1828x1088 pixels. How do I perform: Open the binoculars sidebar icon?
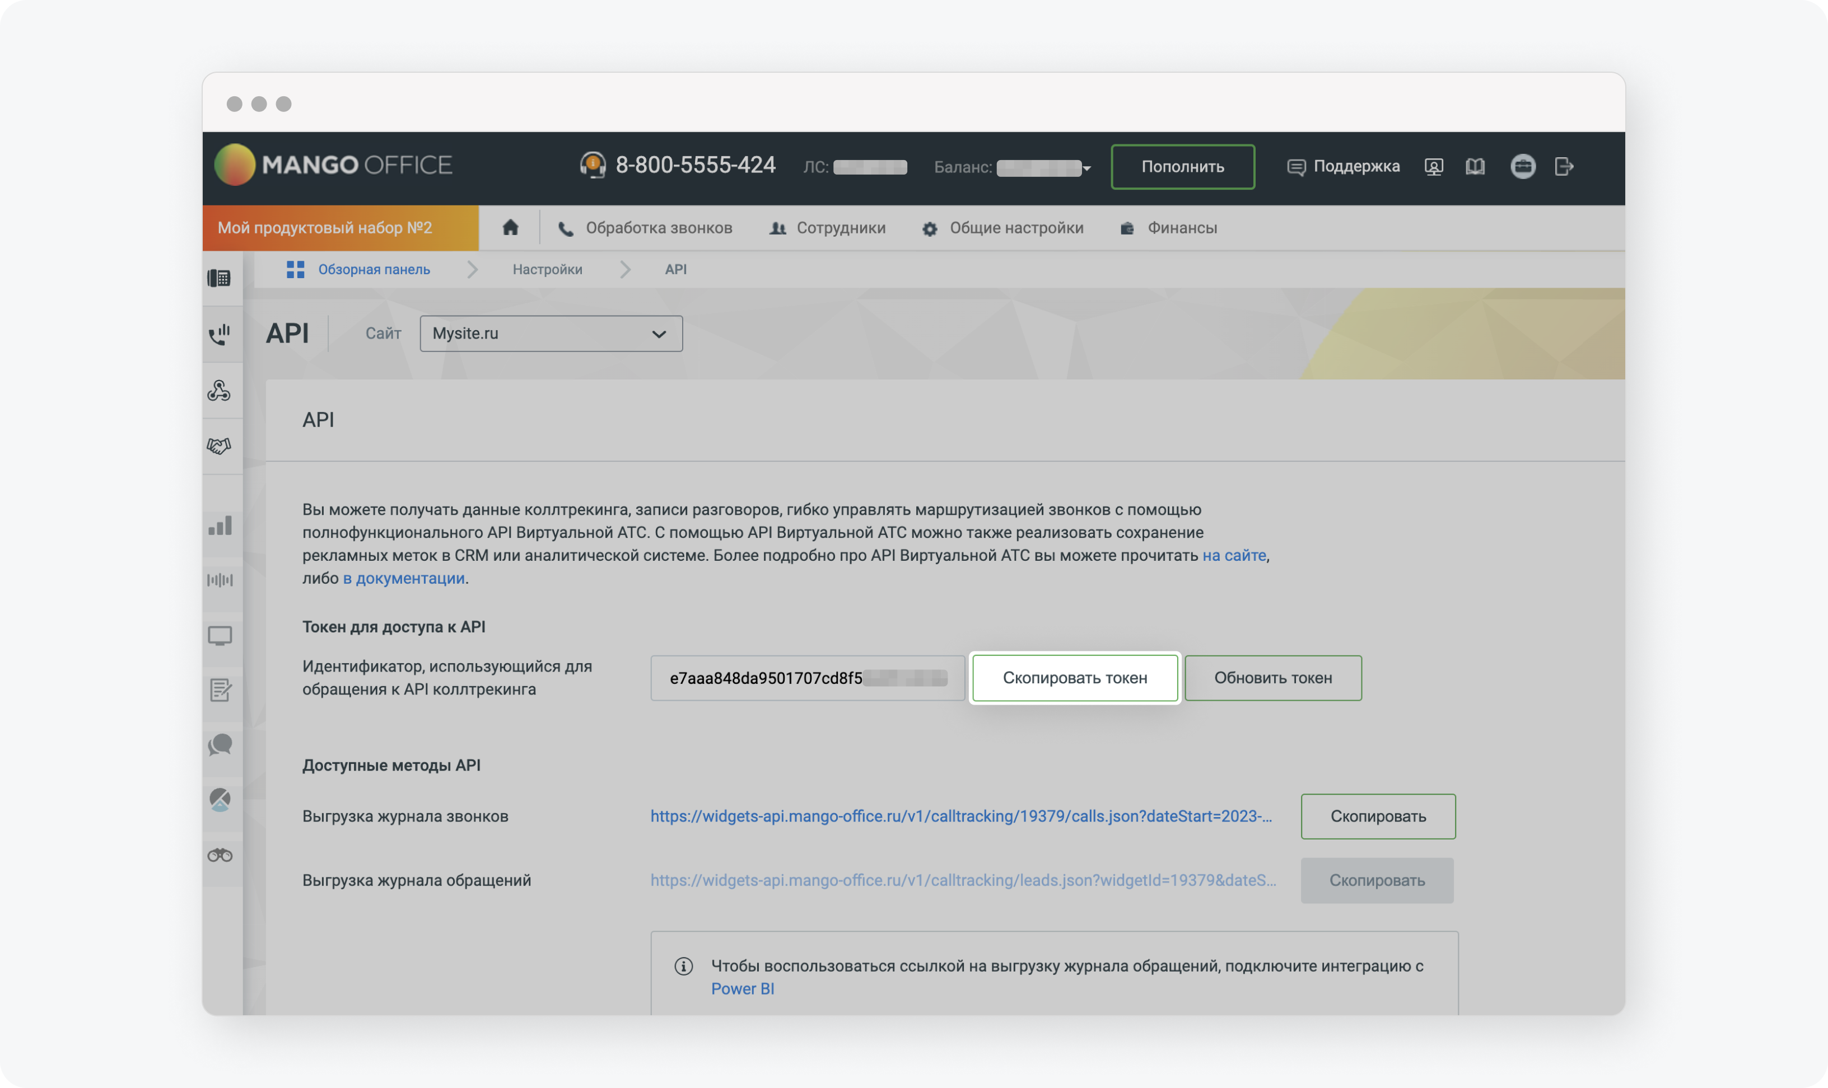coord(220,855)
